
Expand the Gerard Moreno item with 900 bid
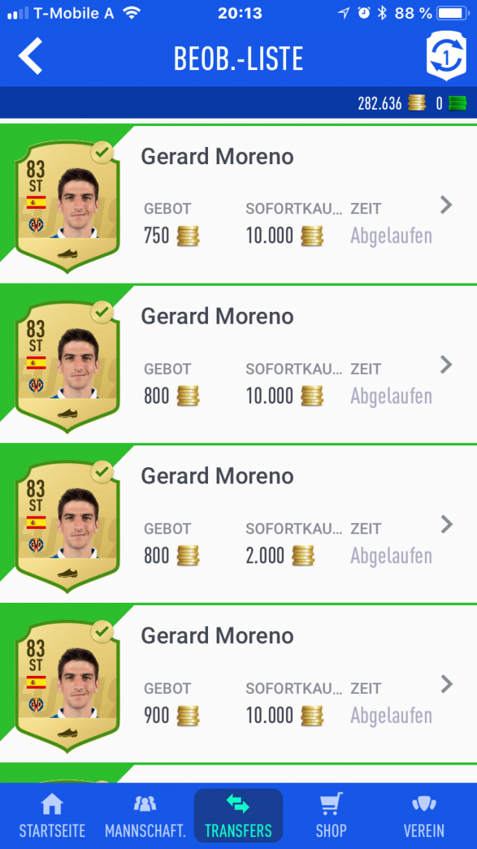coord(446,684)
